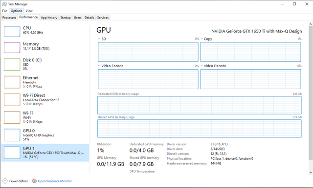This screenshot has width=313, height=188.
Task: Click the "Intel(R) UHD Graphics" text
Action: (39, 135)
